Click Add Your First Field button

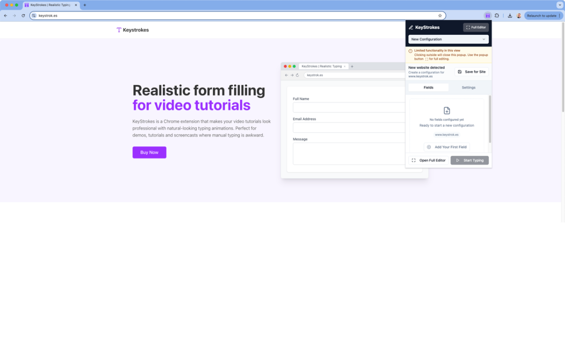[447, 147]
